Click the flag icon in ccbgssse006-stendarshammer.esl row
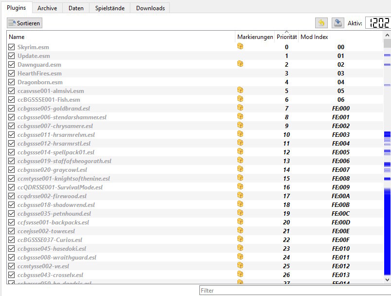 click(240, 116)
